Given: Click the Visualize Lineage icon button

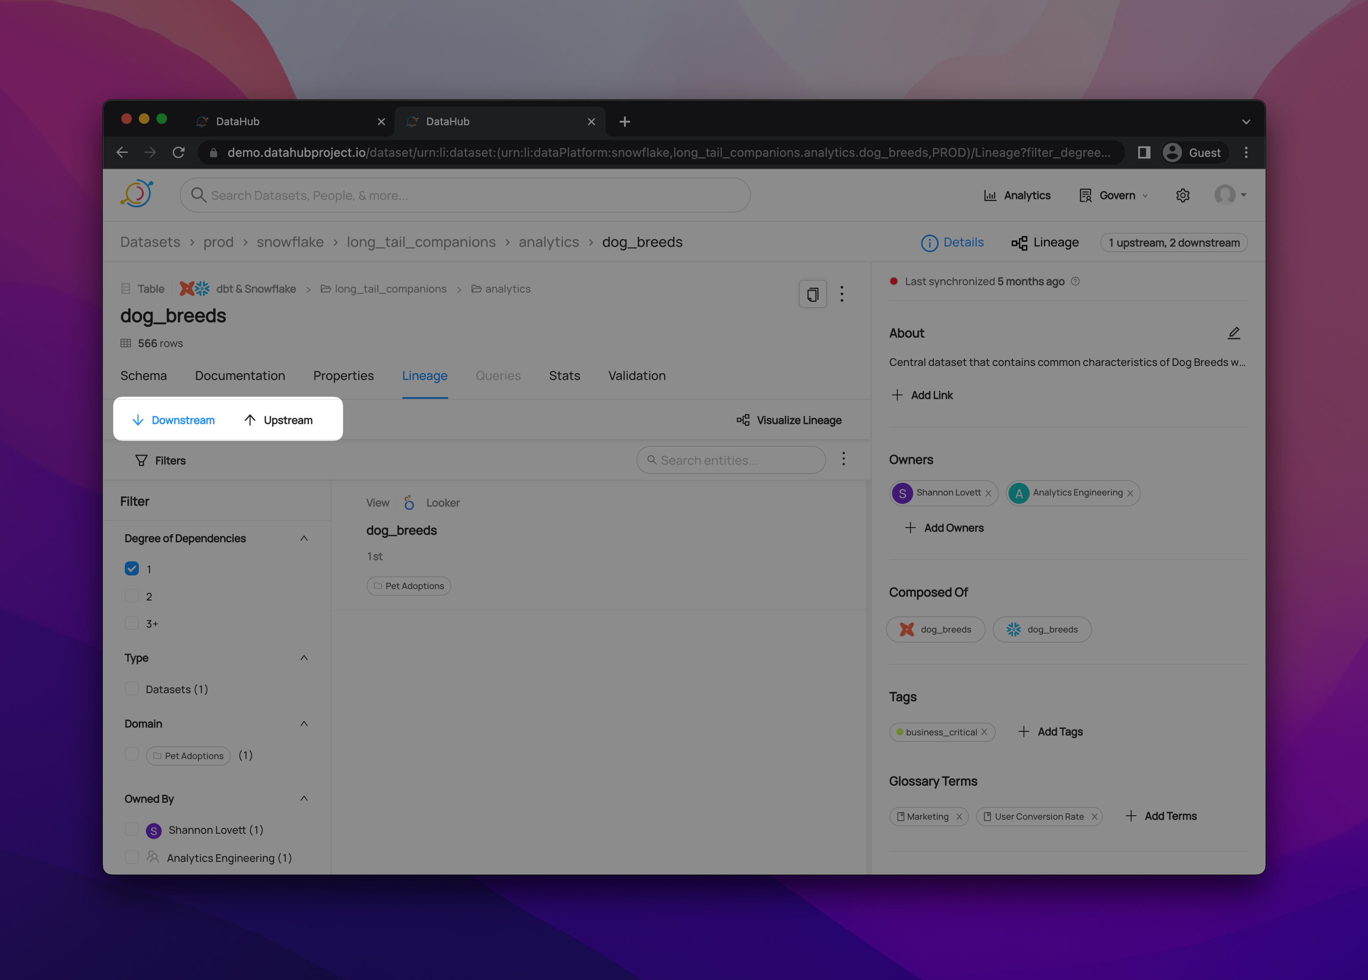Looking at the screenshot, I should [743, 420].
